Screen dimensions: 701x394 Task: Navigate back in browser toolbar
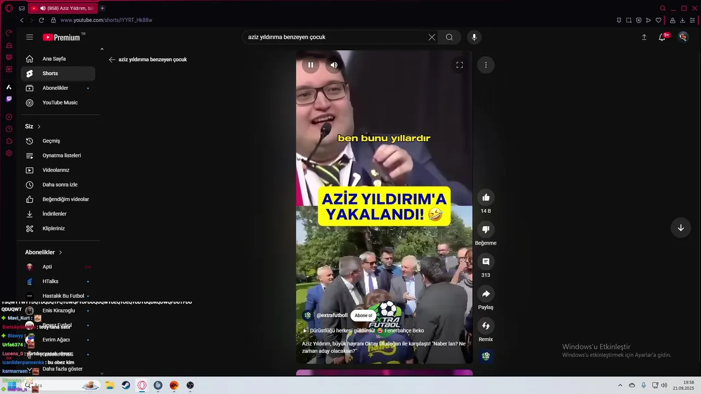(22, 20)
